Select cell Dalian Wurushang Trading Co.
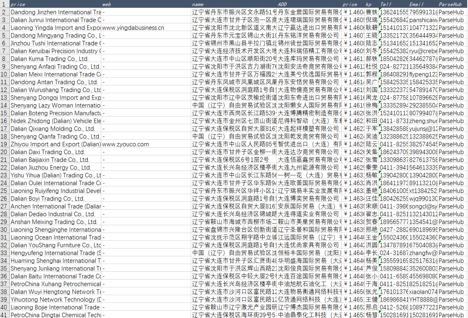The image size is (468, 318). click(56, 90)
